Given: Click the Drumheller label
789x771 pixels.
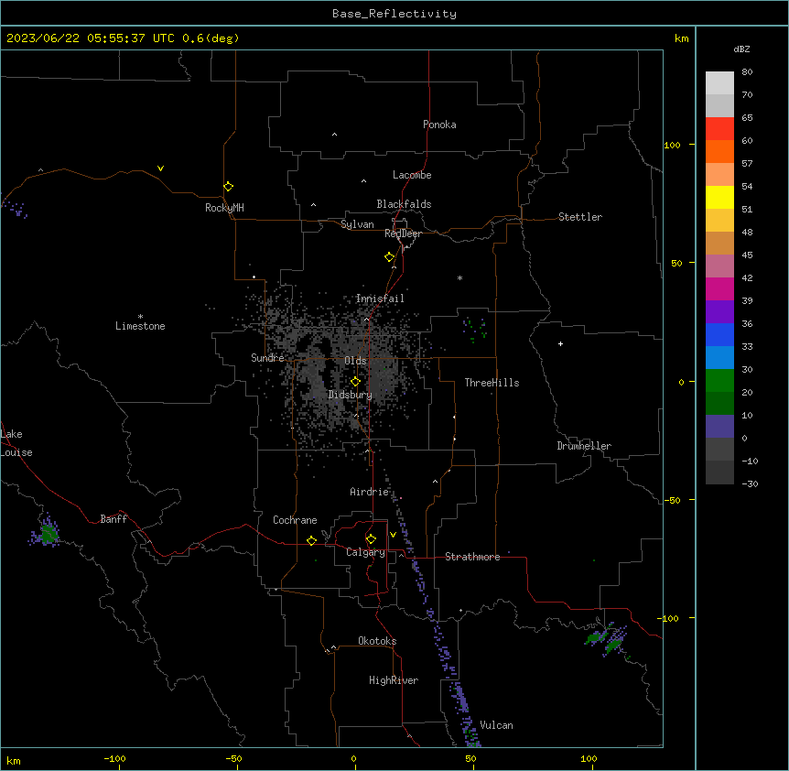Looking at the screenshot, I should coord(584,446).
